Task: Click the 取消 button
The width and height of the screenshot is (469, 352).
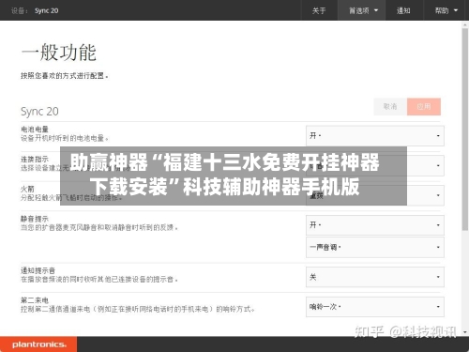Action: point(390,107)
